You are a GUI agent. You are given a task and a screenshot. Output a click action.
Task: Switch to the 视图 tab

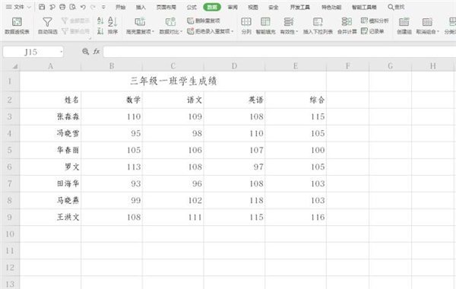[x=253, y=7]
